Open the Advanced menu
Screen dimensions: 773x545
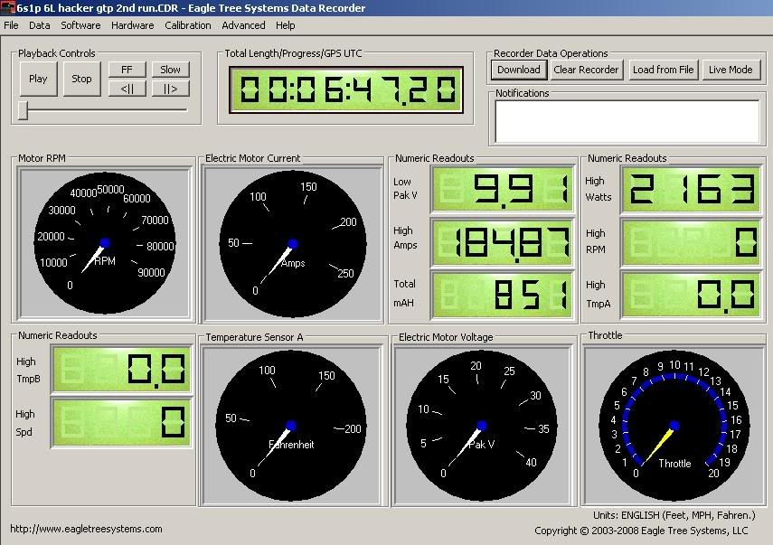click(x=243, y=25)
